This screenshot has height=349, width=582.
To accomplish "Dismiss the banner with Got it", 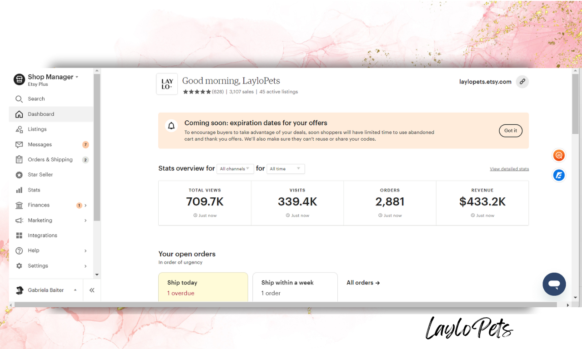I will click(510, 130).
